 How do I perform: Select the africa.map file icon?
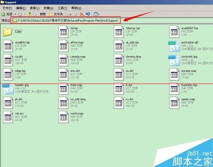click(x=63, y=46)
